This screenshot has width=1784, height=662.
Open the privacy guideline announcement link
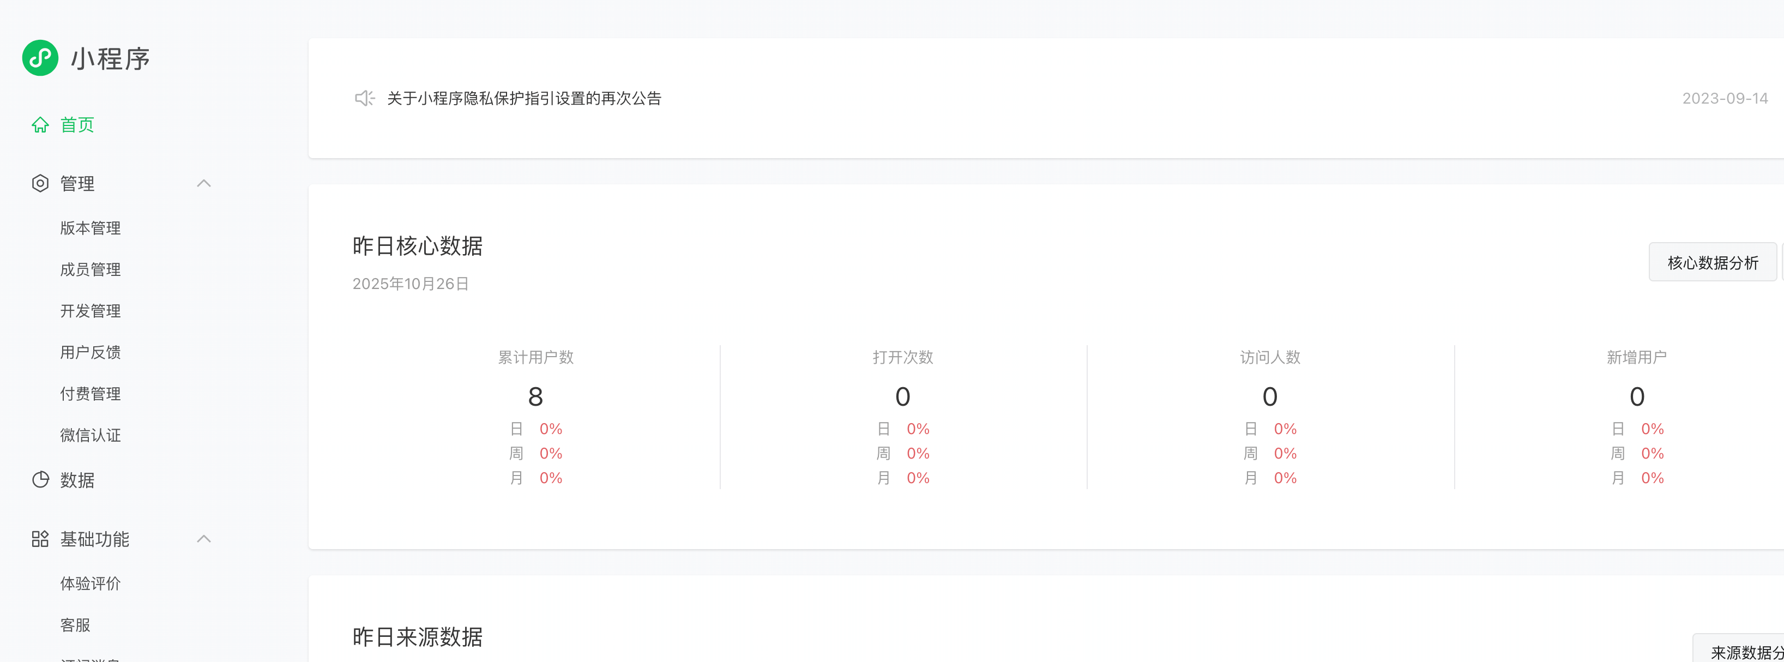523,98
